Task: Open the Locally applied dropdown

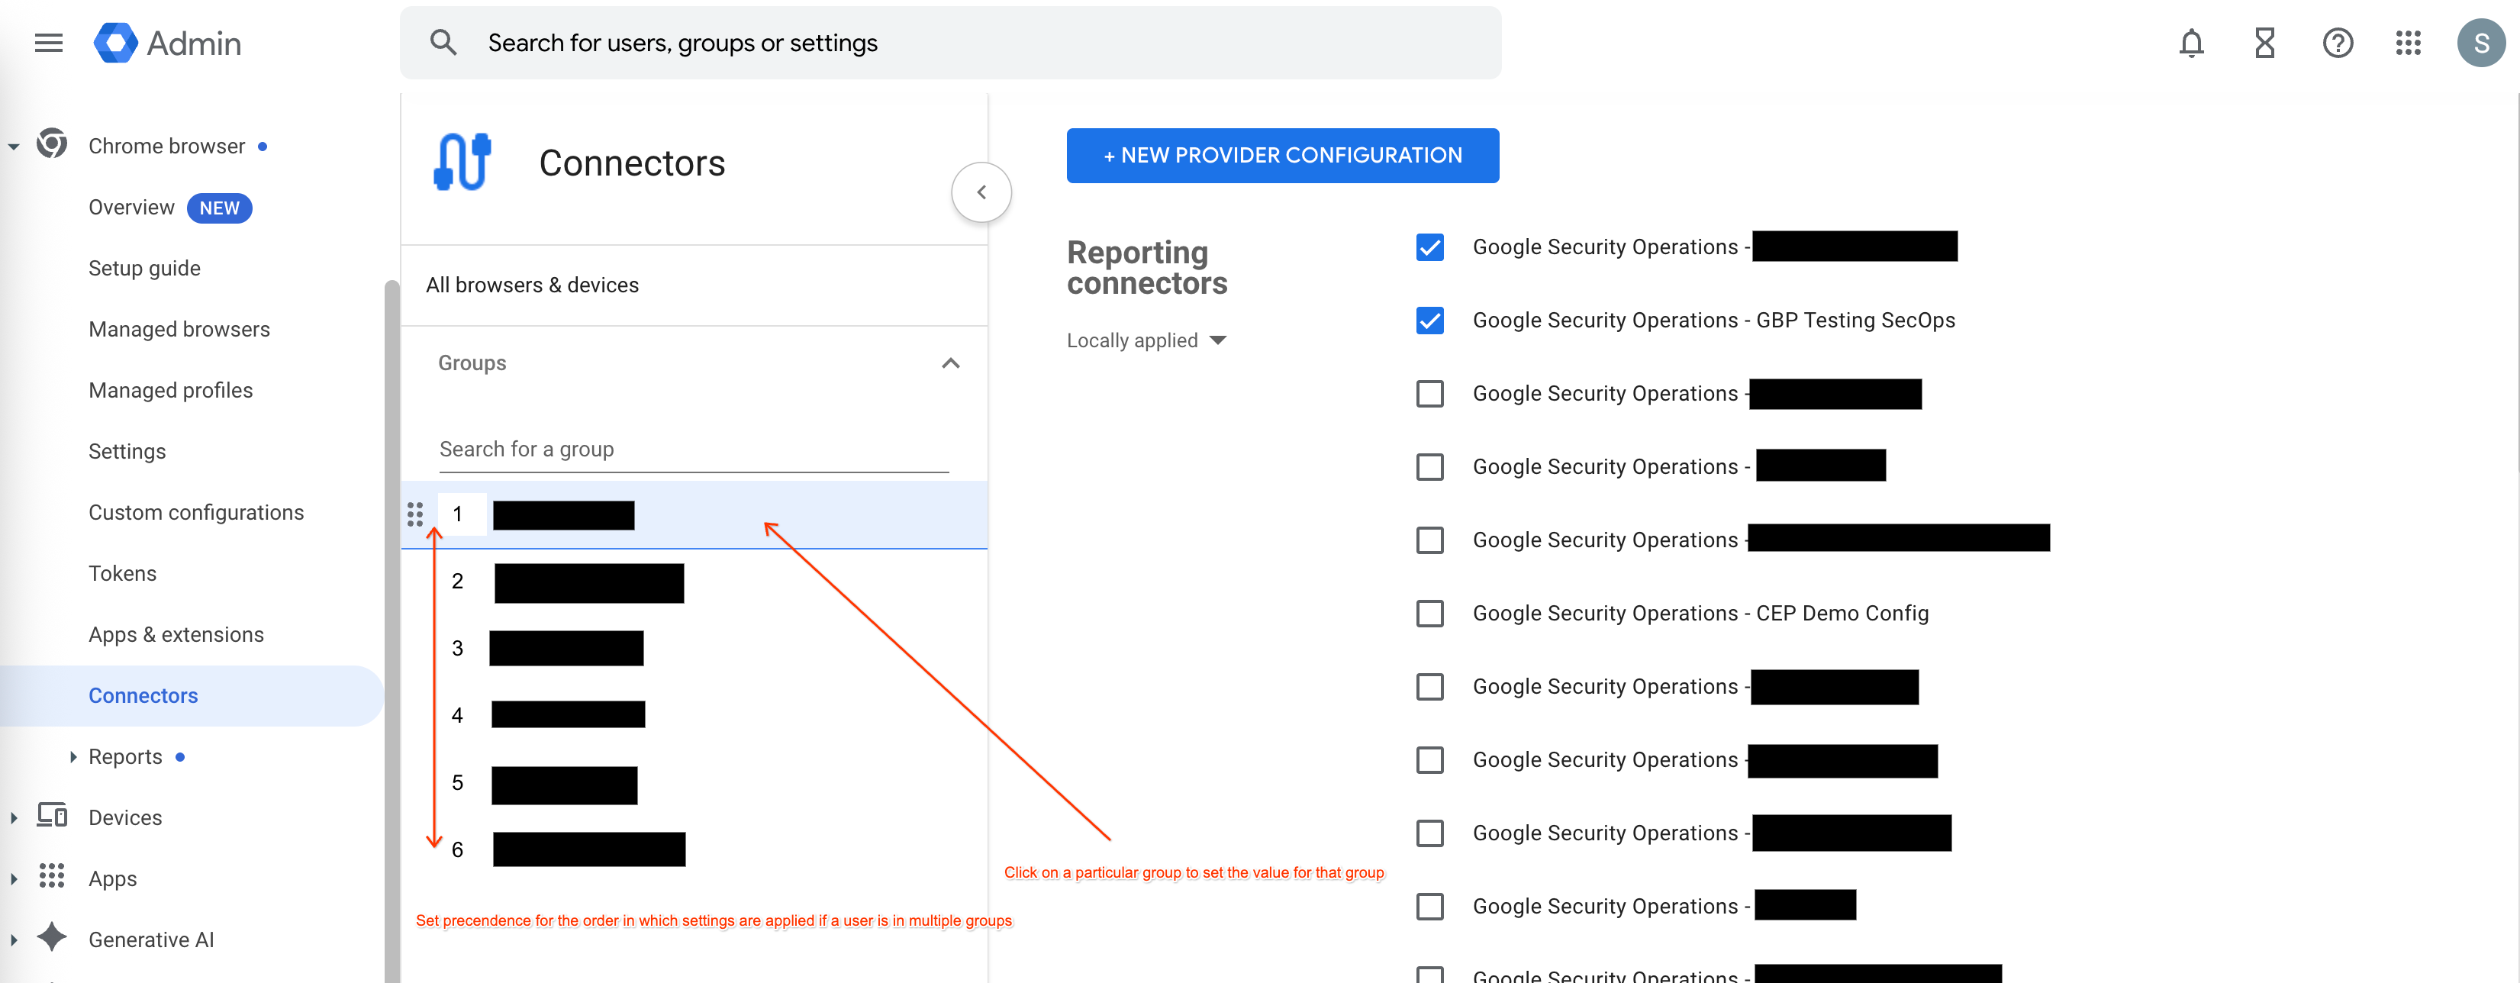Action: coord(1146,340)
